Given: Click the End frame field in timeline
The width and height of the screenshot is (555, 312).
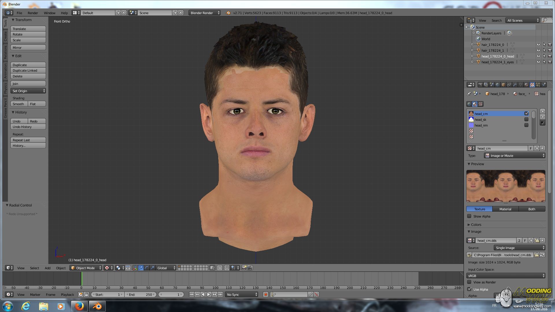Looking at the screenshot, I should pos(141,295).
